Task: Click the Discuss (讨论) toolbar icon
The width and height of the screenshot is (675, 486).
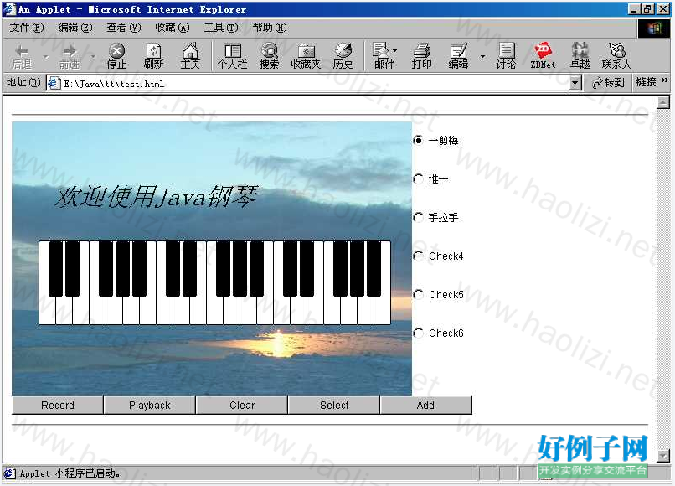Action: [506, 55]
